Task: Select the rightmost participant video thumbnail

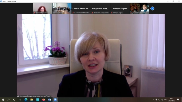Action: pos(139,8)
